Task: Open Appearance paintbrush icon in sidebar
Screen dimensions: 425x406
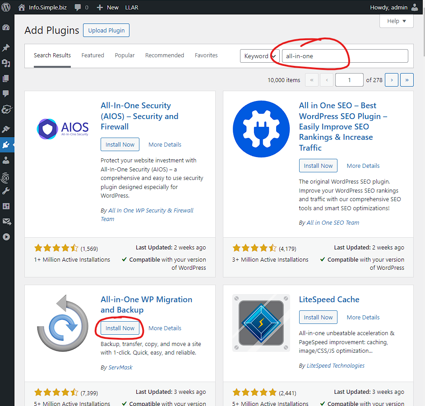Action: (x=6, y=129)
